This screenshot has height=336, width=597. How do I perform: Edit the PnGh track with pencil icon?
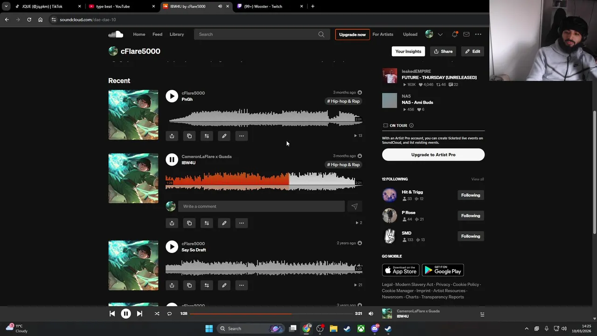coord(224,136)
